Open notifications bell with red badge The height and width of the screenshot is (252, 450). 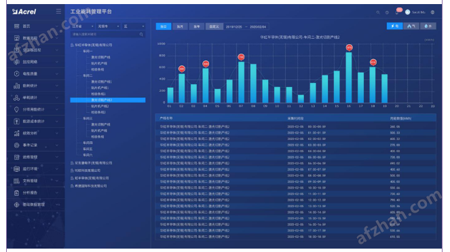[398, 12]
